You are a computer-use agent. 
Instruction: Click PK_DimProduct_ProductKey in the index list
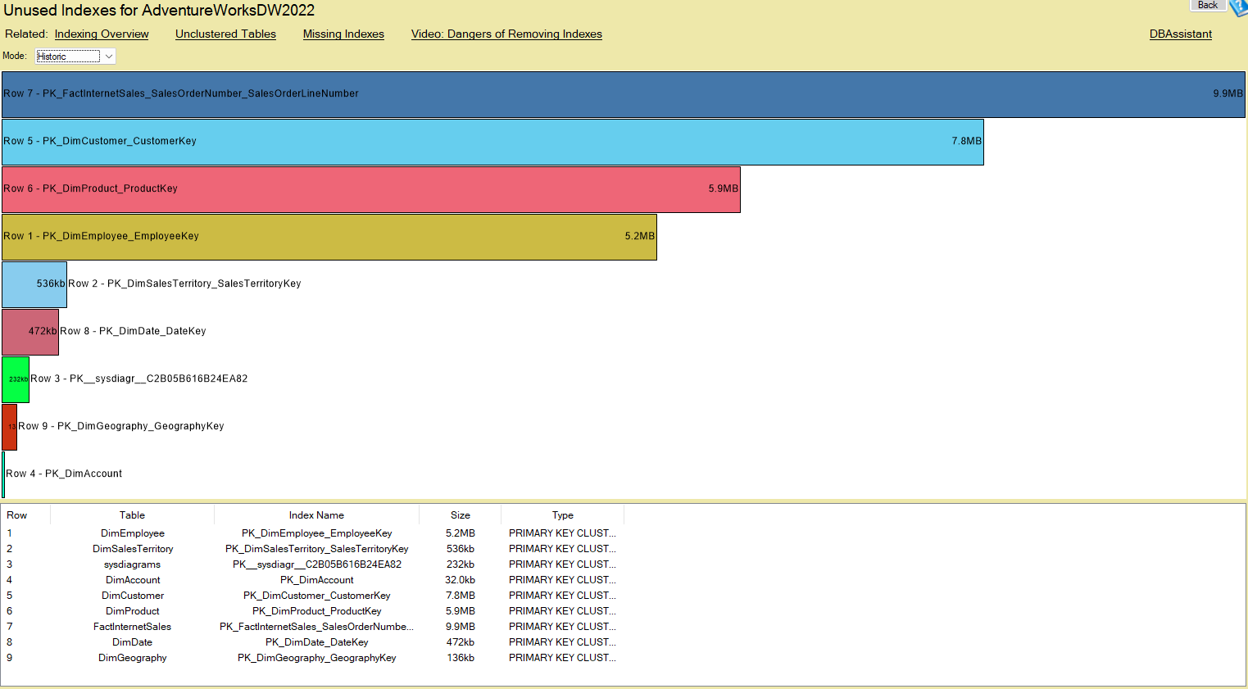[317, 611]
